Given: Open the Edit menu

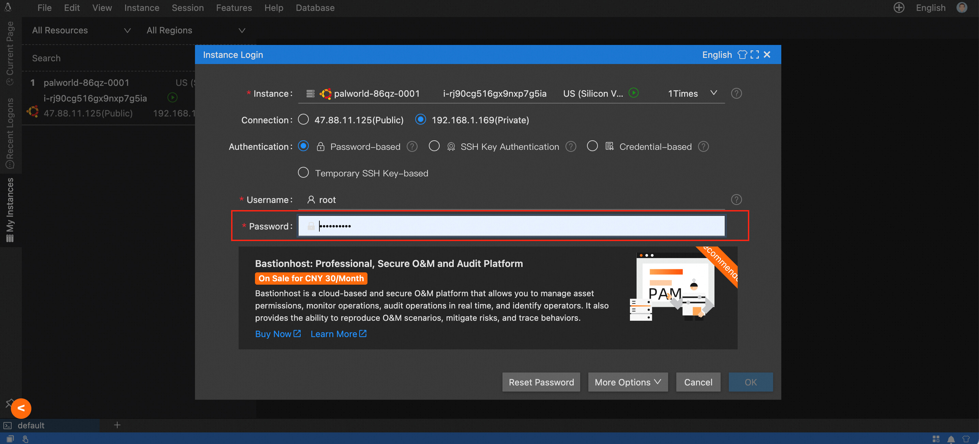Looking at the screenshot, I should click(72, 7).
